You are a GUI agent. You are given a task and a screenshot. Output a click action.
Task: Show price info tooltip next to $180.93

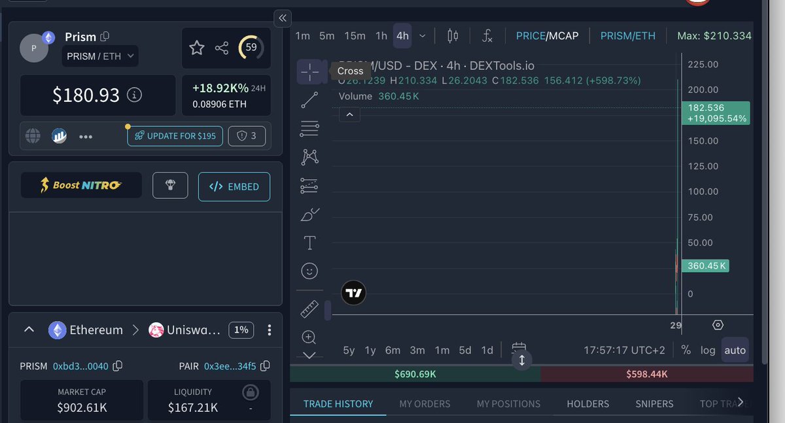(x=134, y=95)
